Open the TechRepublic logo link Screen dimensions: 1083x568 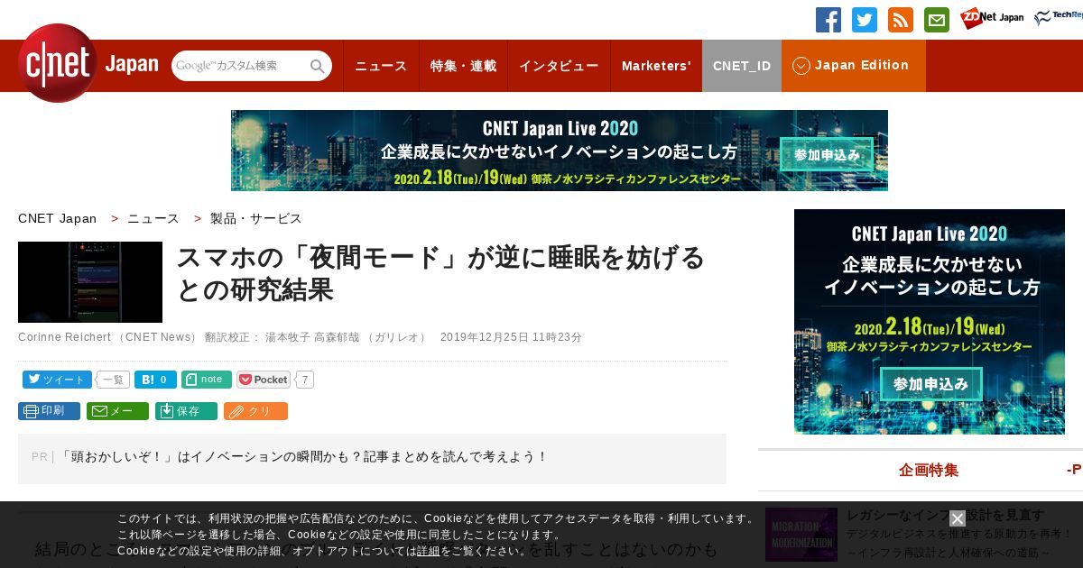click(1058, 18)
